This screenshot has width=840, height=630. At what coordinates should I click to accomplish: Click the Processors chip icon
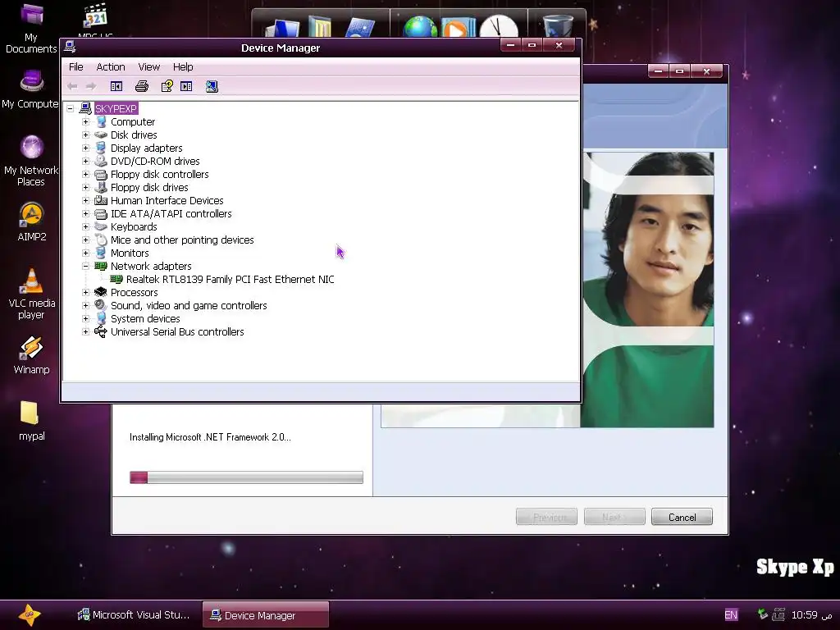[101, 293]
